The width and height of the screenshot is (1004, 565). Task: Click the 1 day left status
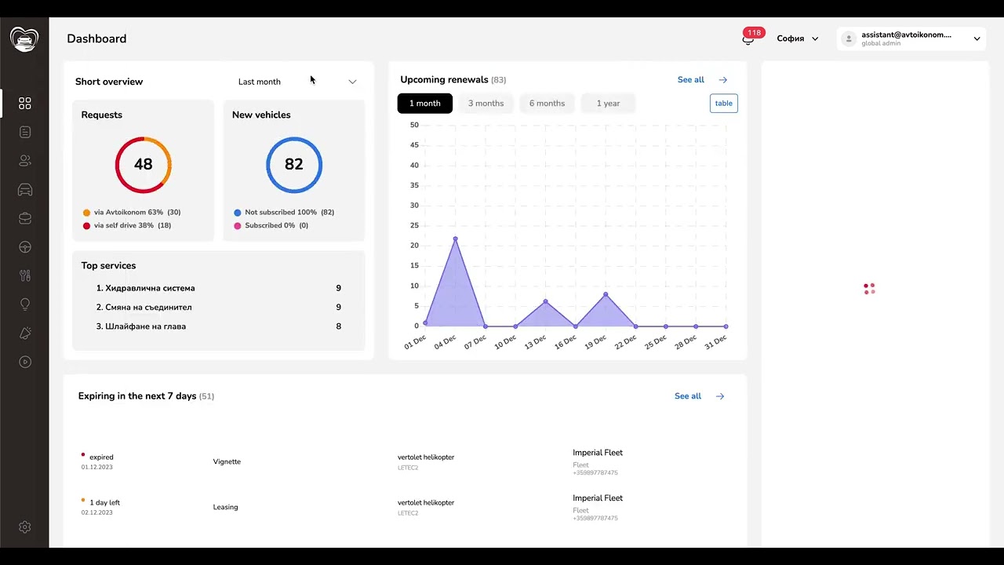click(100, 507)
